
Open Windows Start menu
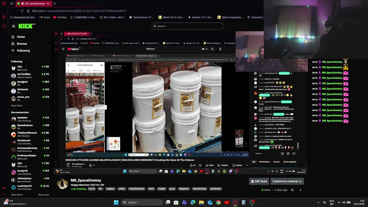[116, 202]
